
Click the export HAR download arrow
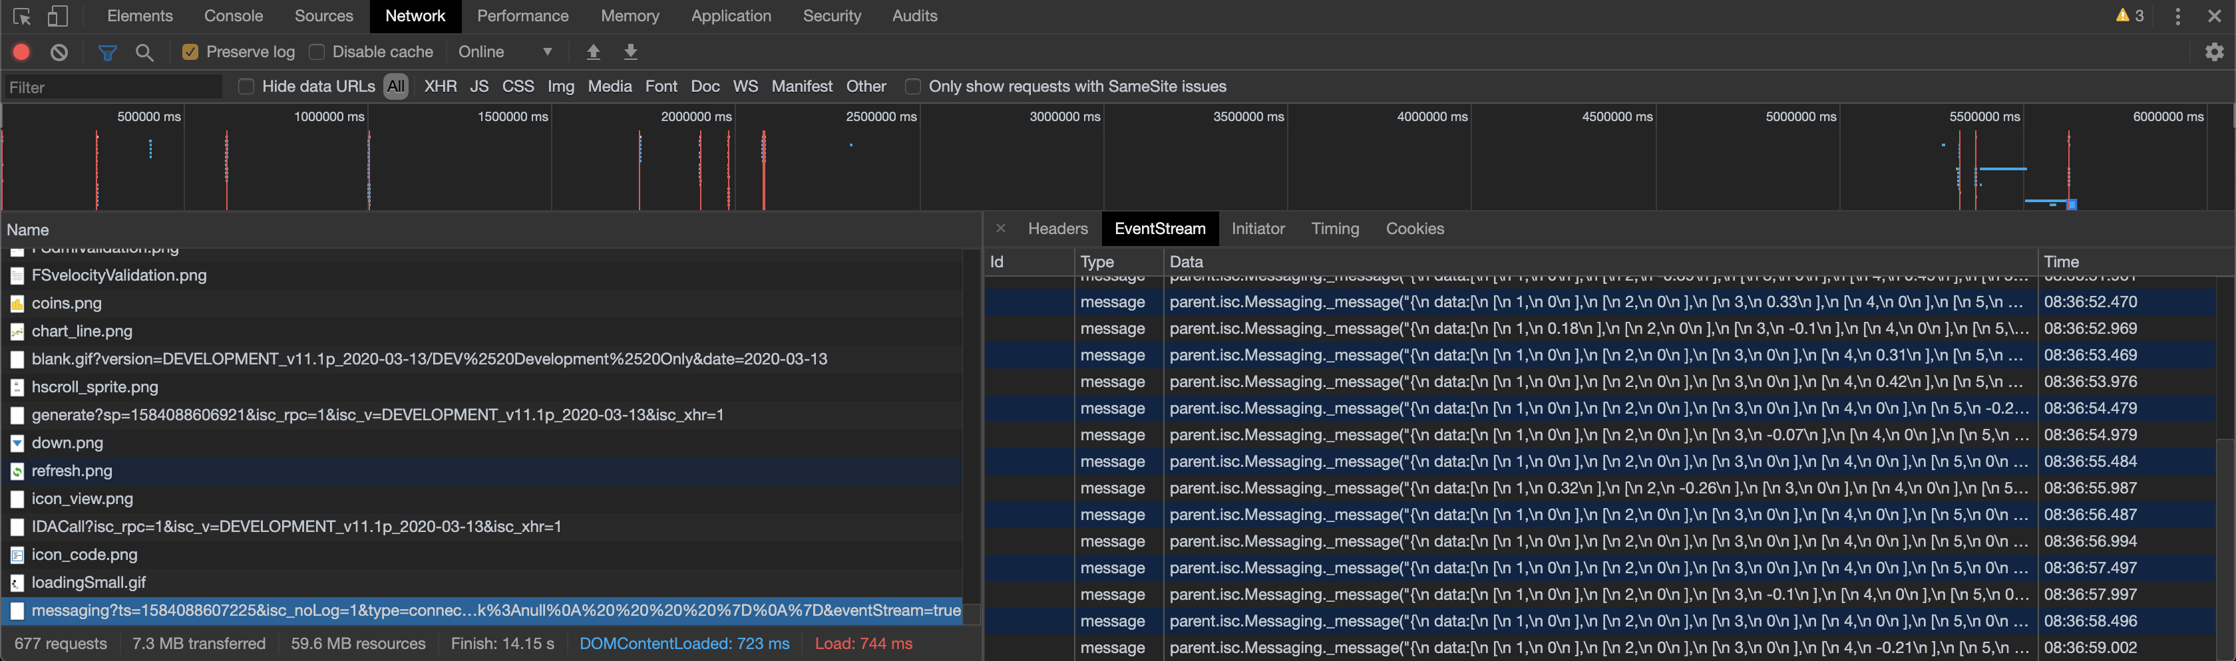pyautogui.click(x=631, y=52)
